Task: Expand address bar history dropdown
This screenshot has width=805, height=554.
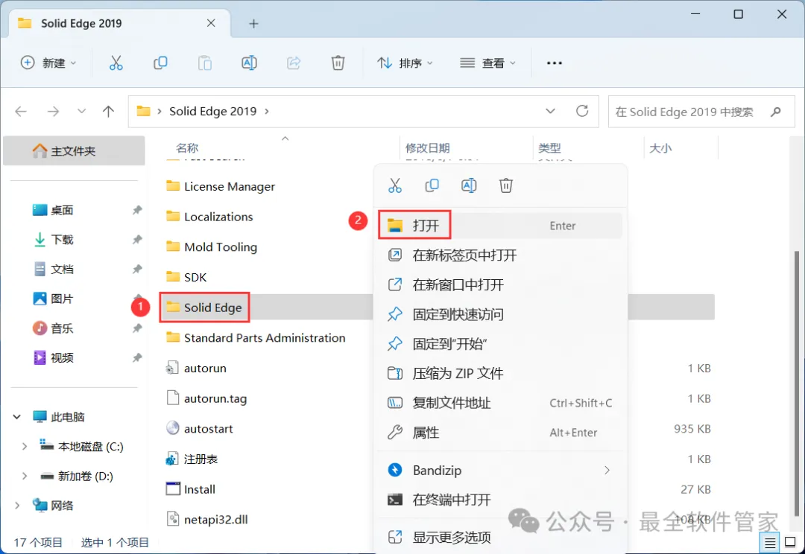Action: coord(550,111)
